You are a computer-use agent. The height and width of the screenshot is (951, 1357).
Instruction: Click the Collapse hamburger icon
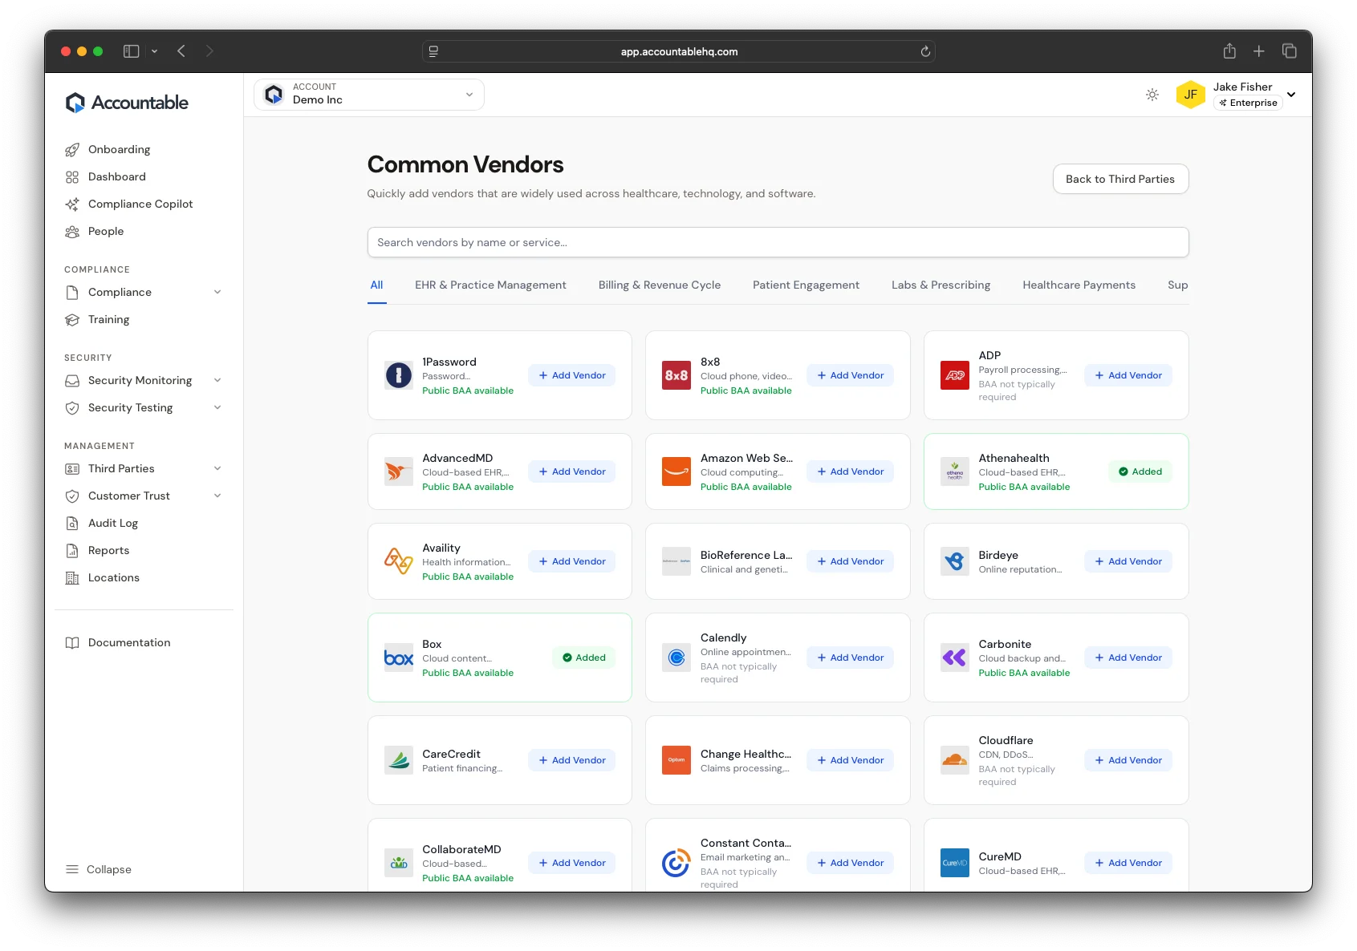coord(72,870)
